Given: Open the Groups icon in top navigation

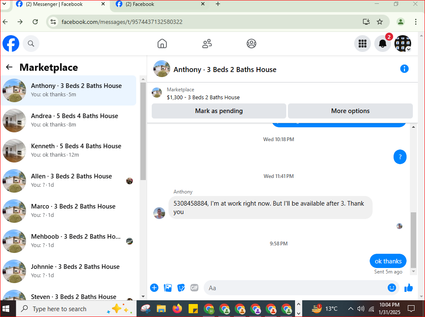Looking at the screenshot, I should tap(251, 43).
